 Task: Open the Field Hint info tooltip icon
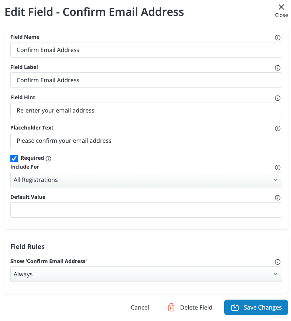(x=277, y=98)
